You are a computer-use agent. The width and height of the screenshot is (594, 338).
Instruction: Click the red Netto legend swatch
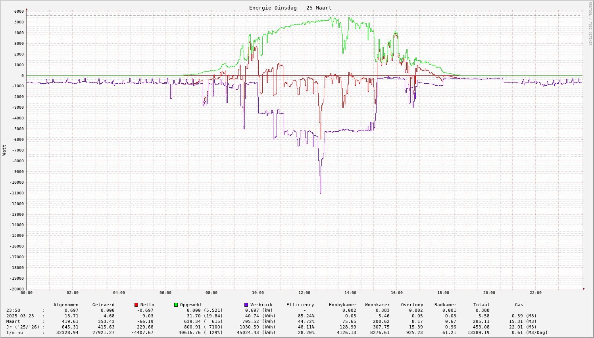pyautogui.click(x=136, y=305)
